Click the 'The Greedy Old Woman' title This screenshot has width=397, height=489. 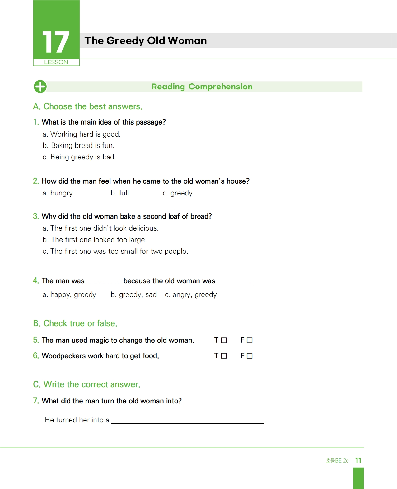146,41
